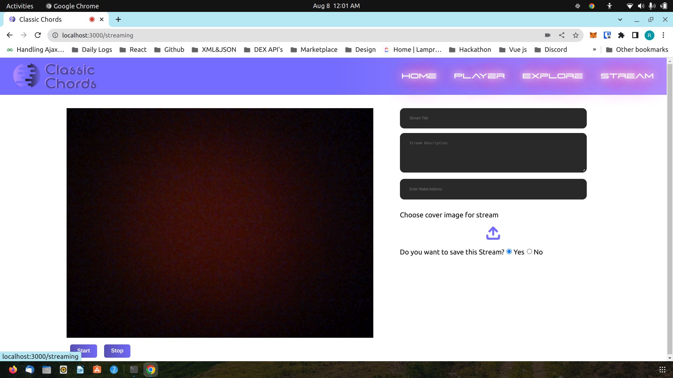Click the Files manager icon in dock
The width and height of the screenshot is (673, 378).
(x=46, y=369)
